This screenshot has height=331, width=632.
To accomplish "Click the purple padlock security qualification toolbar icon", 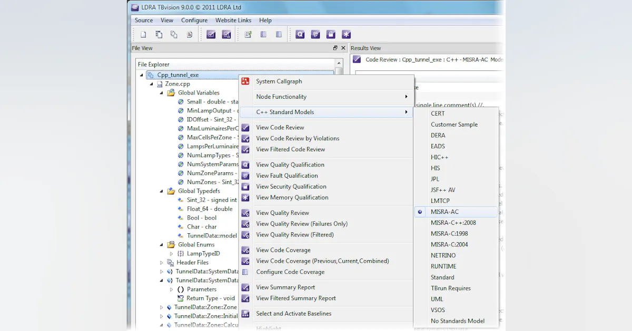I will 331,35.
